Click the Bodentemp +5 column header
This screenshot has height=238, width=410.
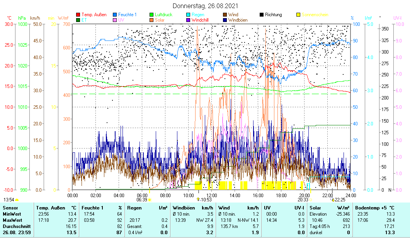pos(374,208)
